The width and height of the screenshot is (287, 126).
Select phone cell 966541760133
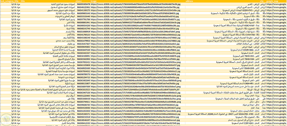[83, 35]
